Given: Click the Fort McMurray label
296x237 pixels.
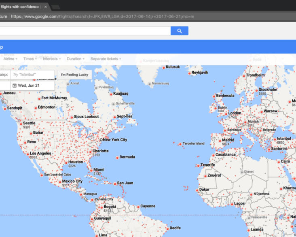Looking at the screenshot, I should click(54, 98).
